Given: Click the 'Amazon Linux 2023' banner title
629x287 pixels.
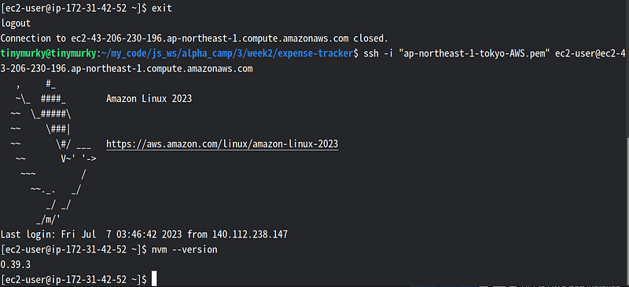Looking at the screenshot, I should (149, 99).
